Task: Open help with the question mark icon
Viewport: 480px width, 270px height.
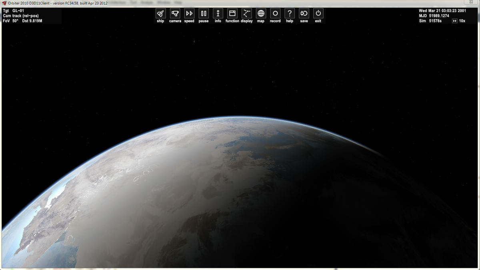Action: click(x=290, y=13)
